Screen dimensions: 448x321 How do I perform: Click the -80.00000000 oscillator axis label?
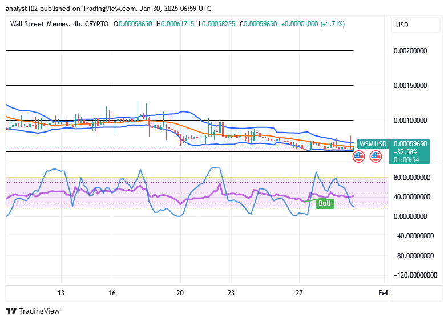414,256
